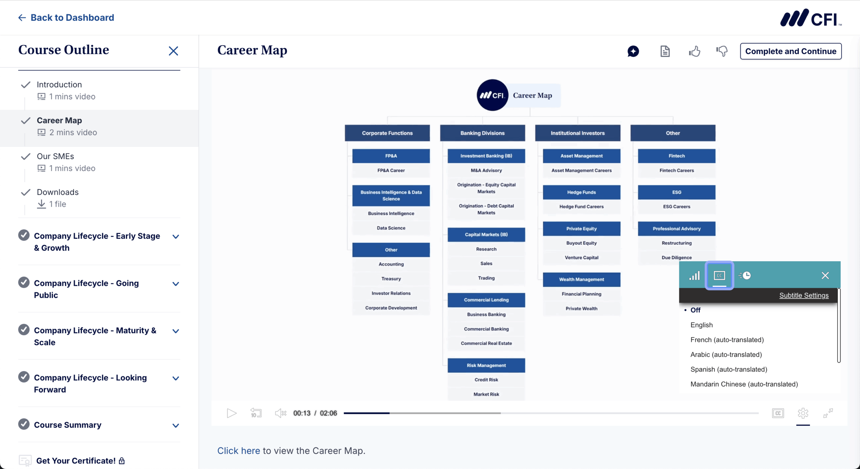Image resolution: width=860 pixels, height=469 pixels.
Task: Give the lesson a thumbs down
Action: pos(722,51)
